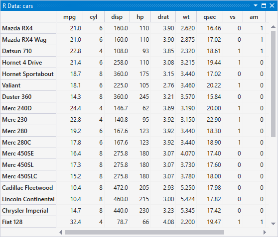Select the Merc 240D row header
Screen dimensions: 278x237
(28, 108)
